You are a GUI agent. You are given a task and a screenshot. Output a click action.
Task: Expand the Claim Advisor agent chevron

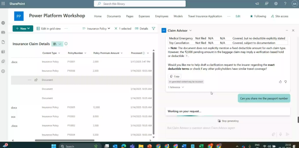point(190,31)
